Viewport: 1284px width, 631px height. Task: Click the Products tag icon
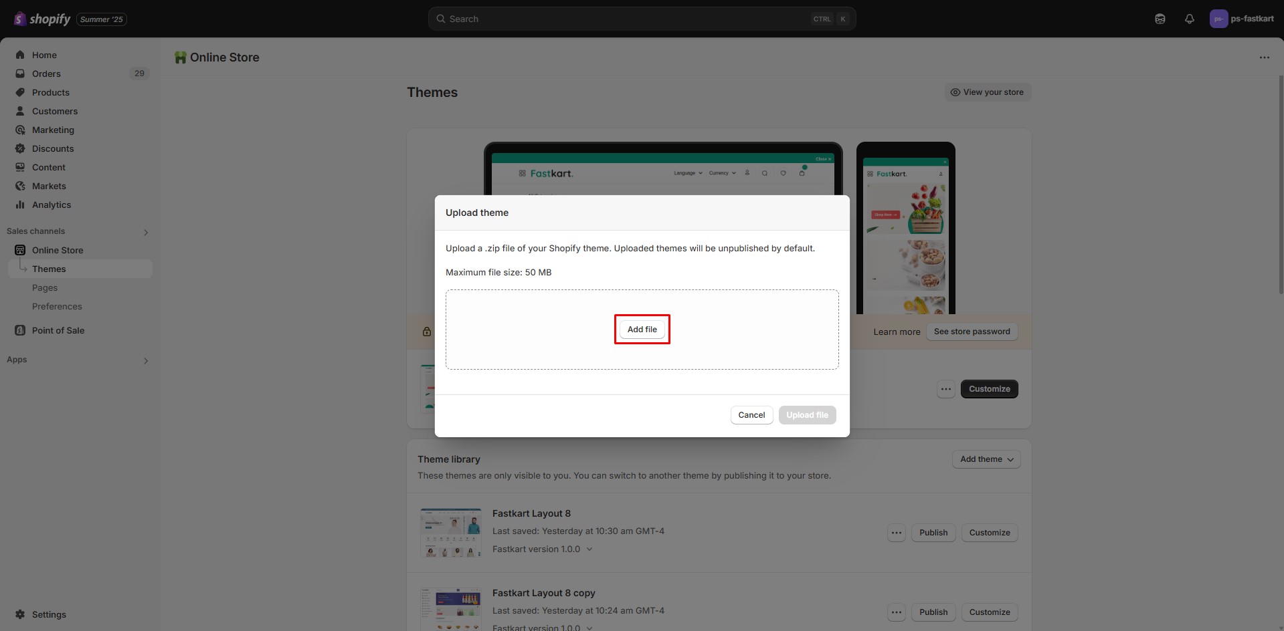20,92
